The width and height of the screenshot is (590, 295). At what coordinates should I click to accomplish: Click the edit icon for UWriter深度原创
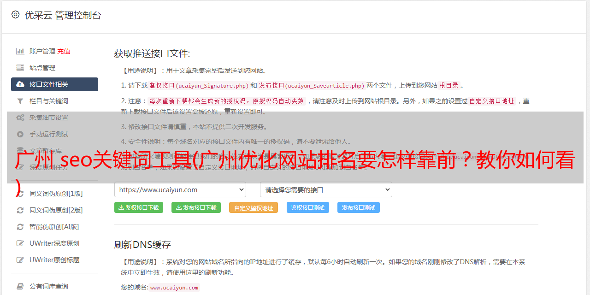pyautogui.click(x=20, y=243)
